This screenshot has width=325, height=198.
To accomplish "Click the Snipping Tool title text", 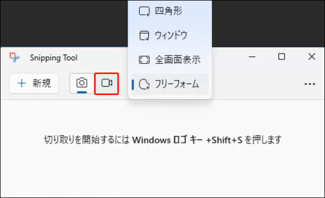I will tap(54, 58).
